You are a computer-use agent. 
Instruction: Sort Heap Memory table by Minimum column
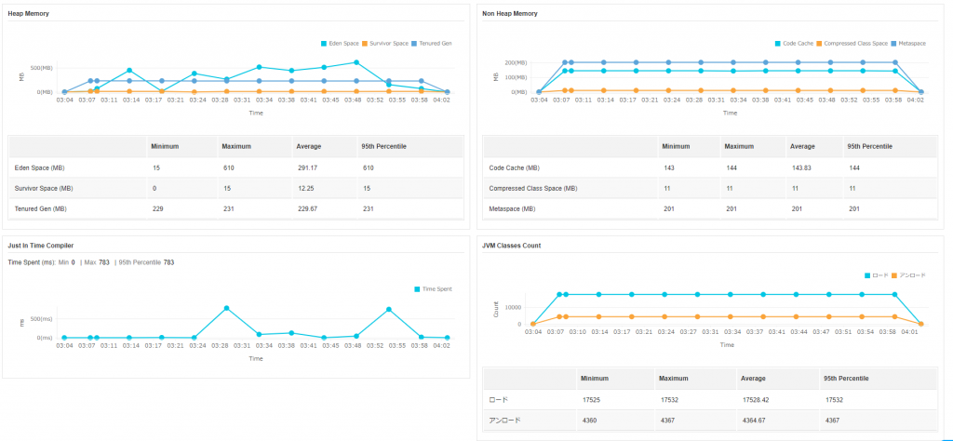[x=165, y=147]
